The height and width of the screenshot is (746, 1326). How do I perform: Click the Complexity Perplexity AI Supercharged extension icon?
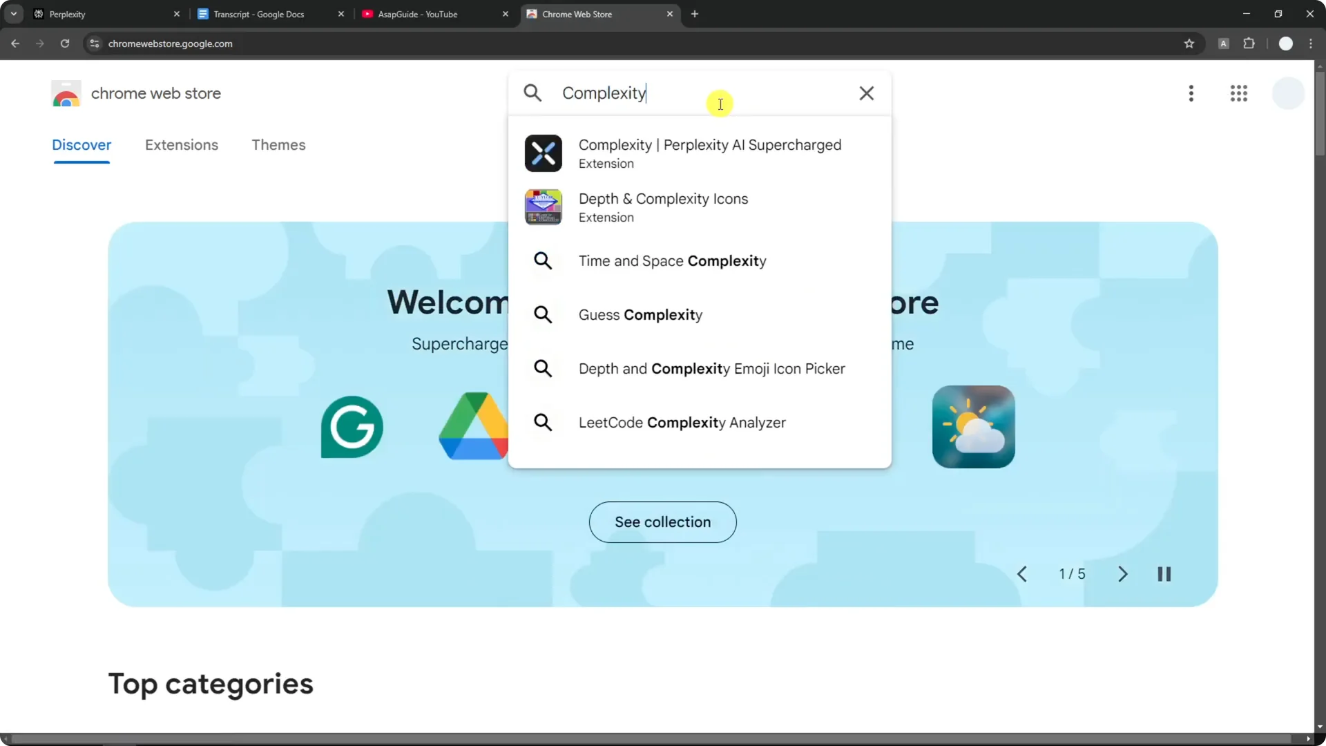tap(543, 153)
